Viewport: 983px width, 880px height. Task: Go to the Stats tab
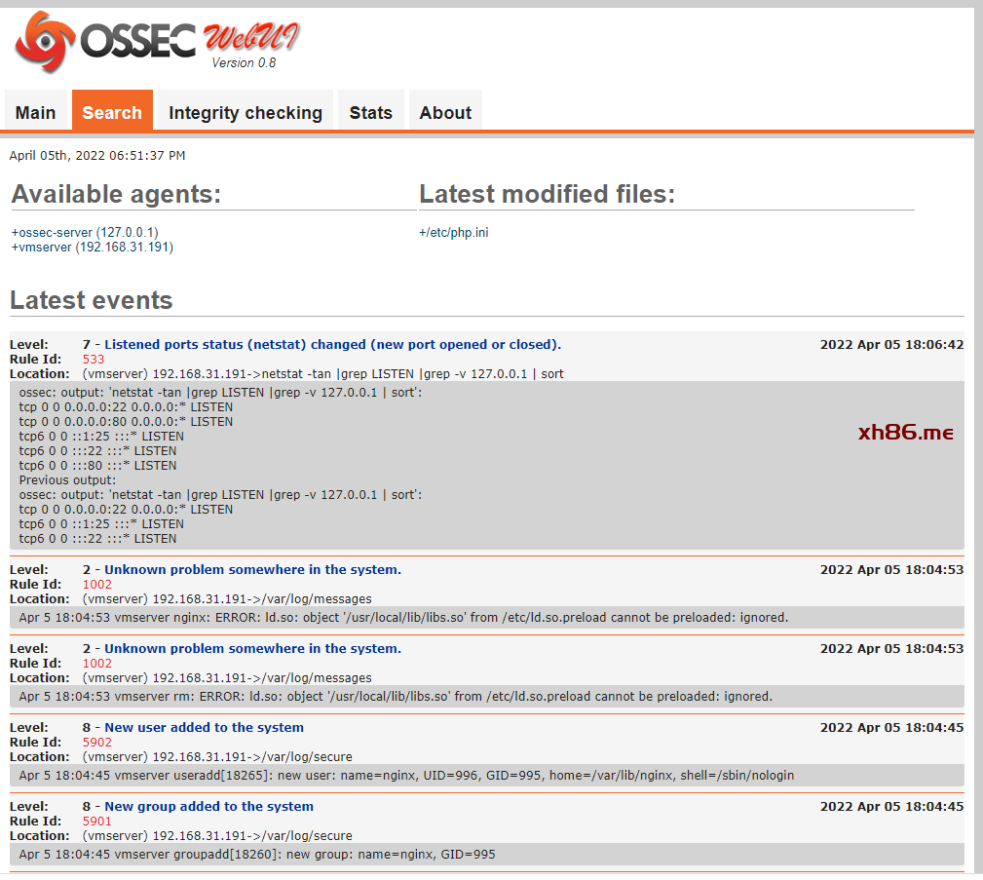370,112
